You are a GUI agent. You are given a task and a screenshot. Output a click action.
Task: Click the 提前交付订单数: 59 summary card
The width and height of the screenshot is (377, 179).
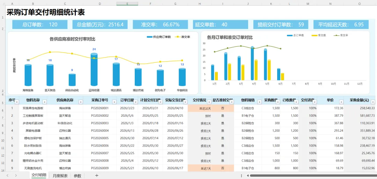pos(281,24)
